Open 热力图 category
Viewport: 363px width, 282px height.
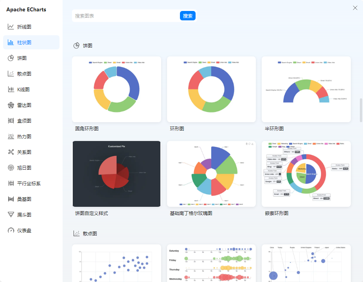(31, 136)
